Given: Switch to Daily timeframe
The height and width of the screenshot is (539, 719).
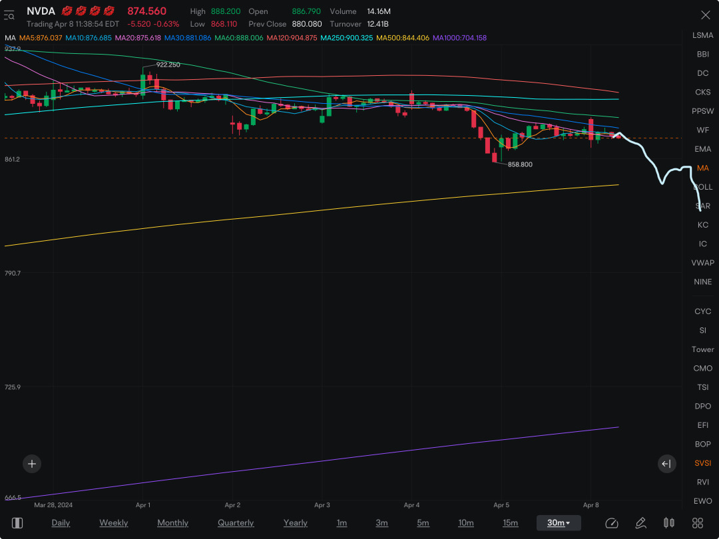Looking at the screenshot, I should tap(61, 523).
